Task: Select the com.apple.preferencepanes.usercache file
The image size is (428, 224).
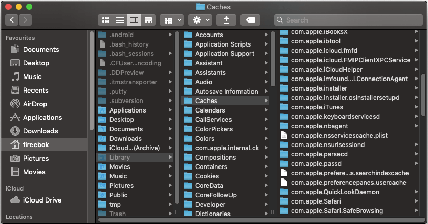Action: click(x=348, y=183)
